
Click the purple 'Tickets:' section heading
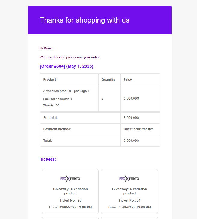pyautogui.click(x=48, y=159)
